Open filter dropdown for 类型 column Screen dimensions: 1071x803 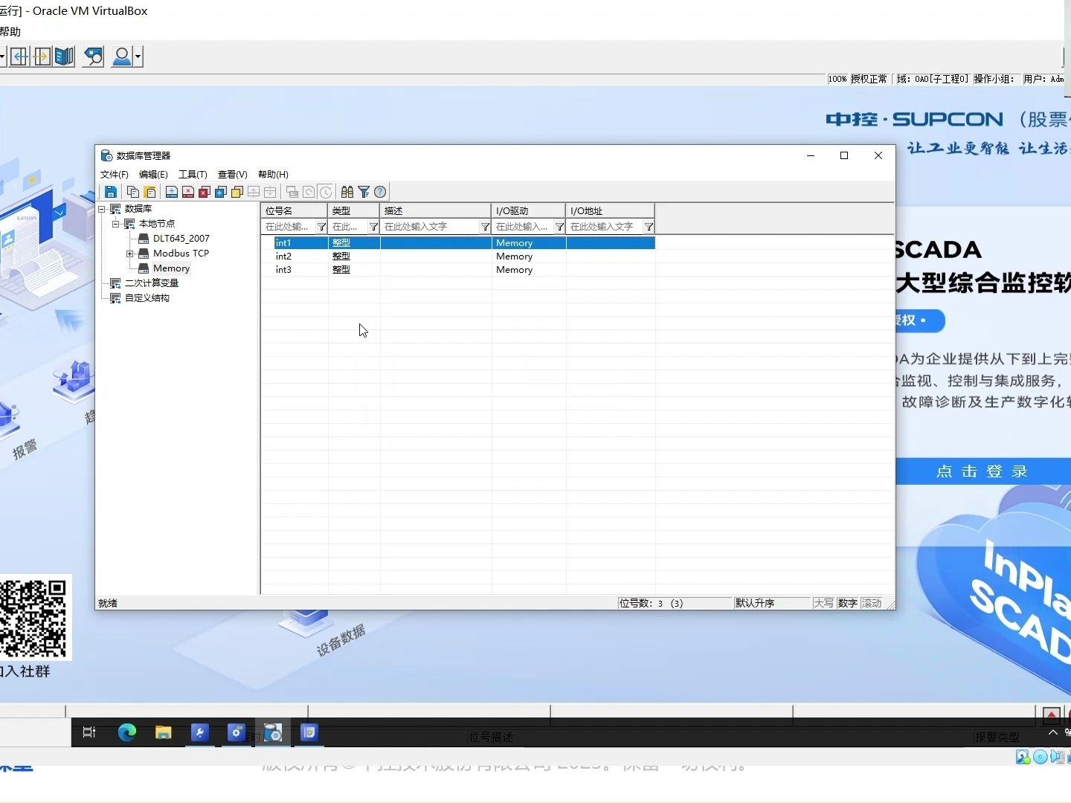tap(373, 227)
